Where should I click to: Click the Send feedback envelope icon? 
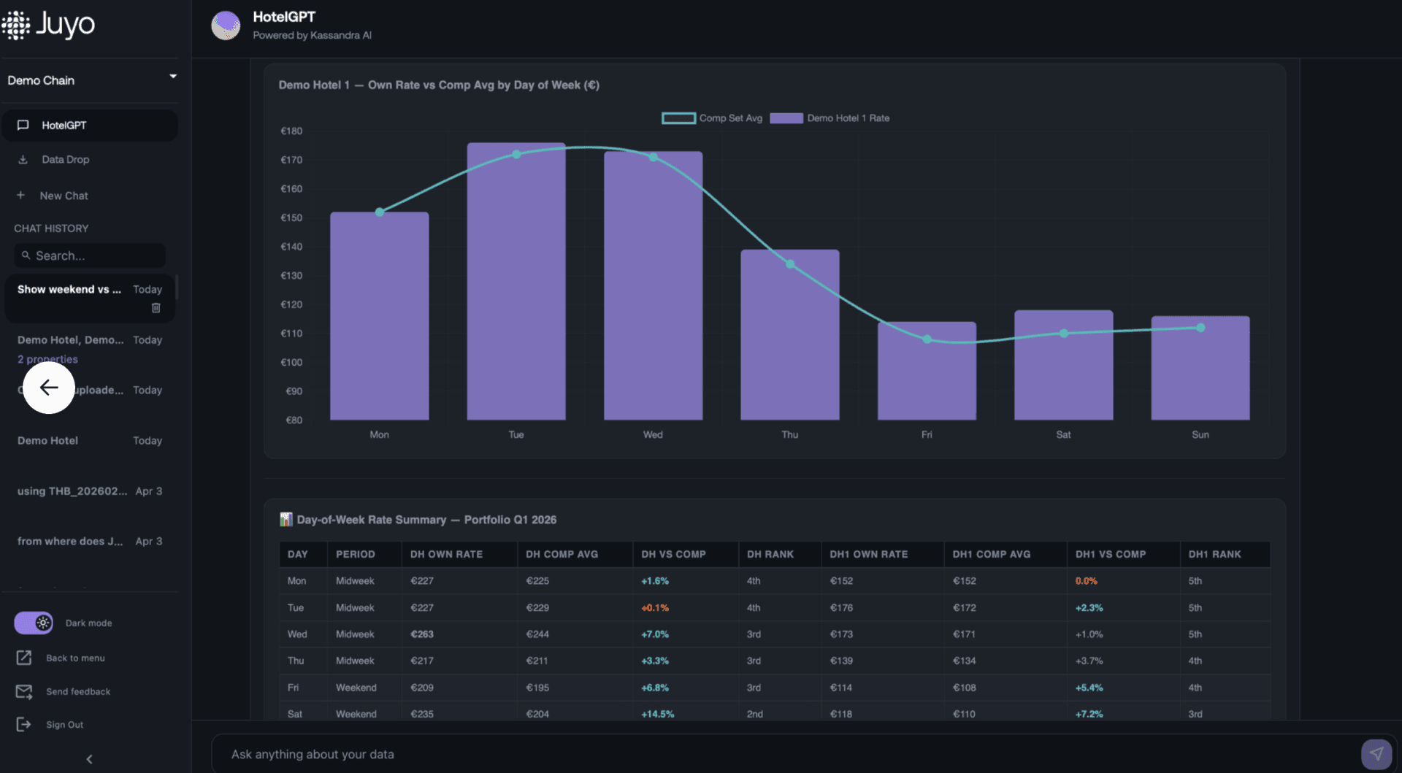point(24,691)
